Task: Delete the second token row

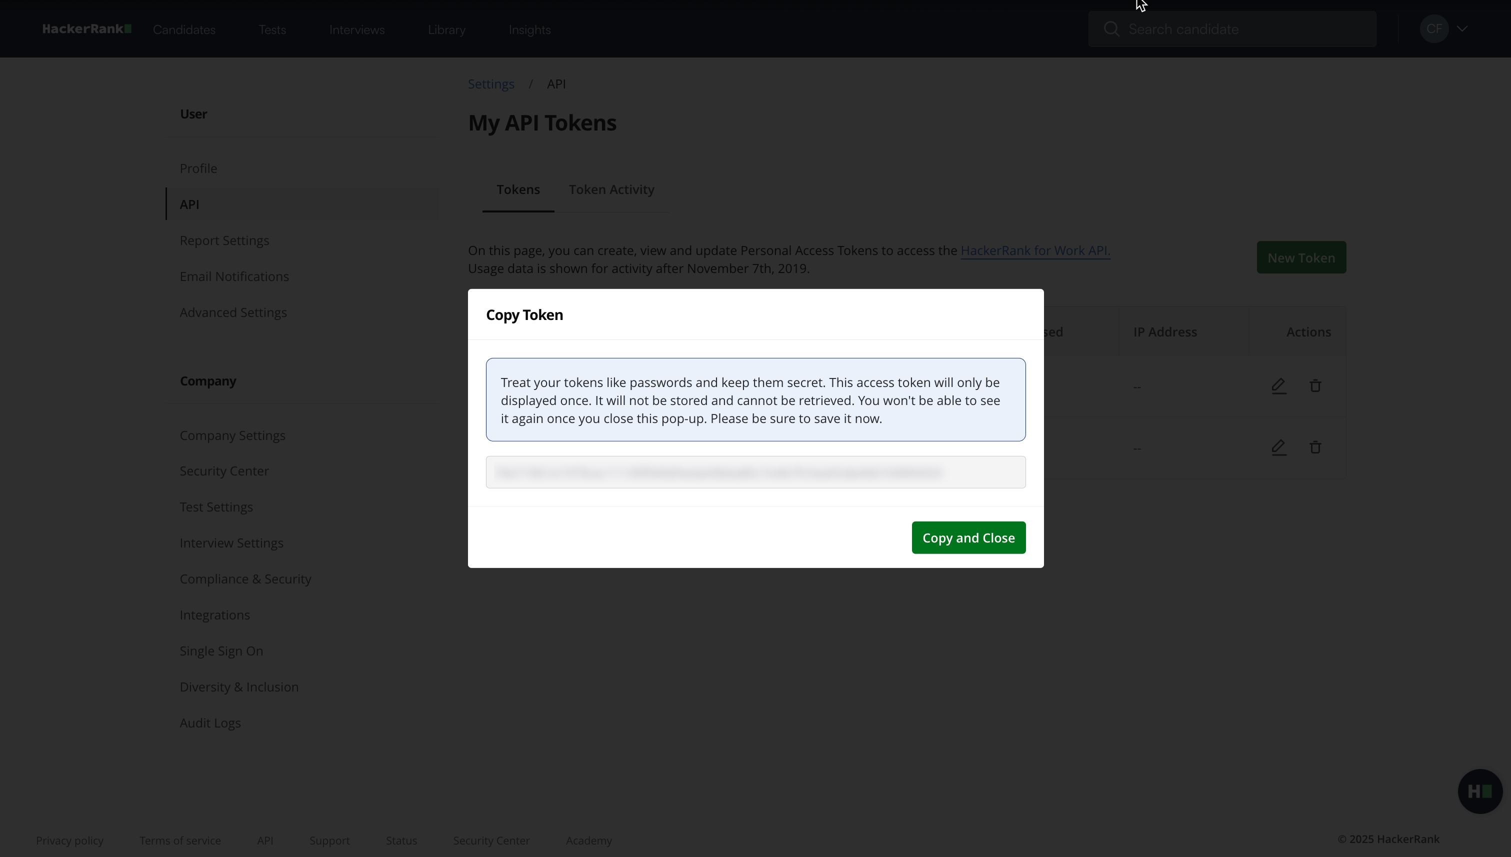Action: pyautogui.click(x=1315, y=447)
